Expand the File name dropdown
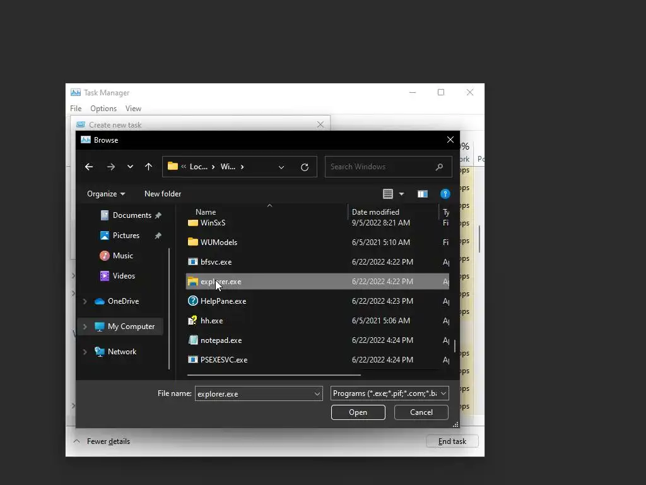This screenshot has width=646, height=485. [317, 393]
